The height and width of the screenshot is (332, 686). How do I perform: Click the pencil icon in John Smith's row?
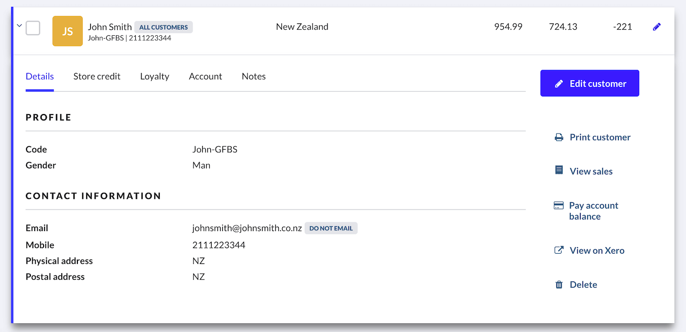coord(657,27)
